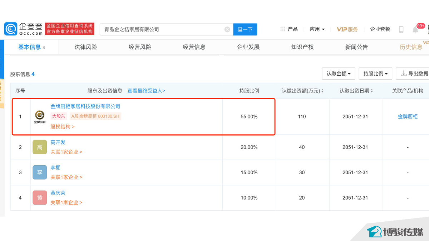
Task: Open shareholder 高开发's profile
Action: pyautogui.click(x=58, y=142)
